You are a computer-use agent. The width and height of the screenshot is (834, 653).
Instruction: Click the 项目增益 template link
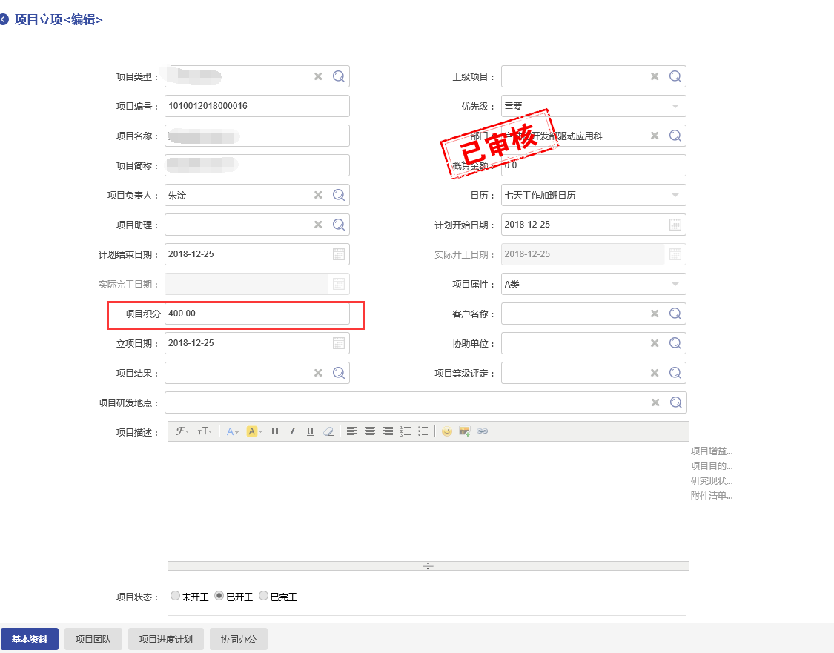(x=712, y=451)
